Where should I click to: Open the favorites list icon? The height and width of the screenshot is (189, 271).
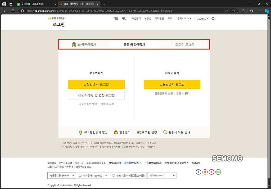pyautogui.click(x=252, y=11)
